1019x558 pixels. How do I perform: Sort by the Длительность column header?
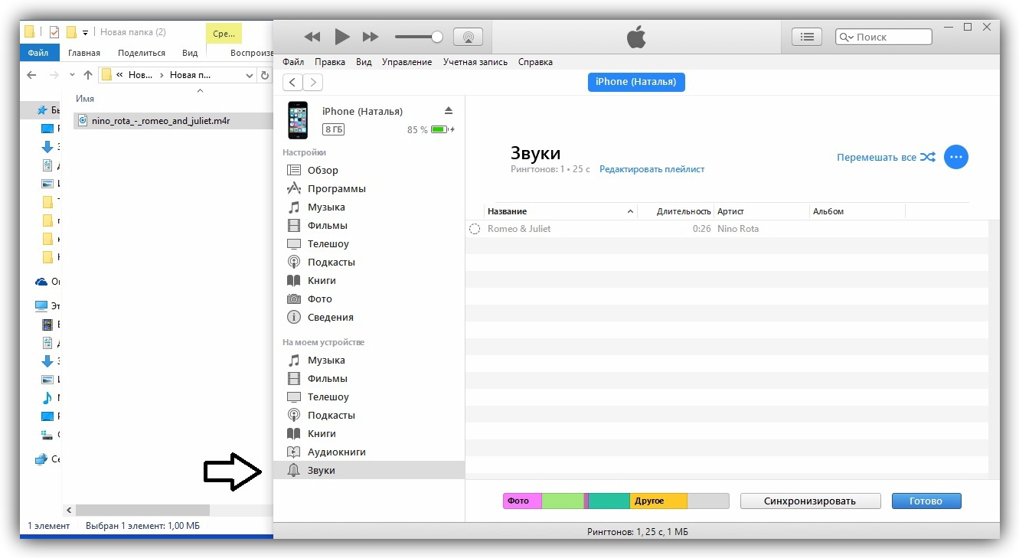675,211
